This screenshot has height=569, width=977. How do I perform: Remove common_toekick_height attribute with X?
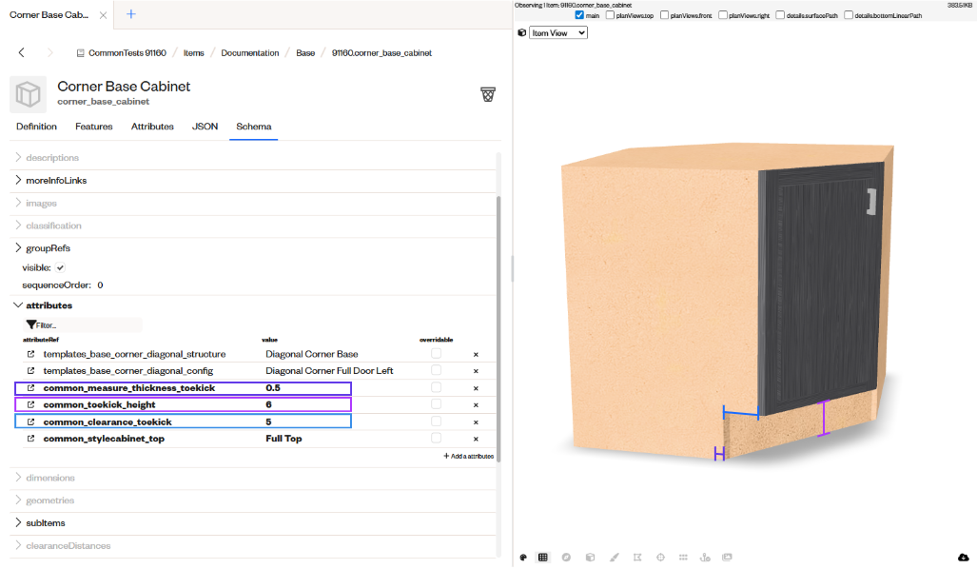[476, 405]
